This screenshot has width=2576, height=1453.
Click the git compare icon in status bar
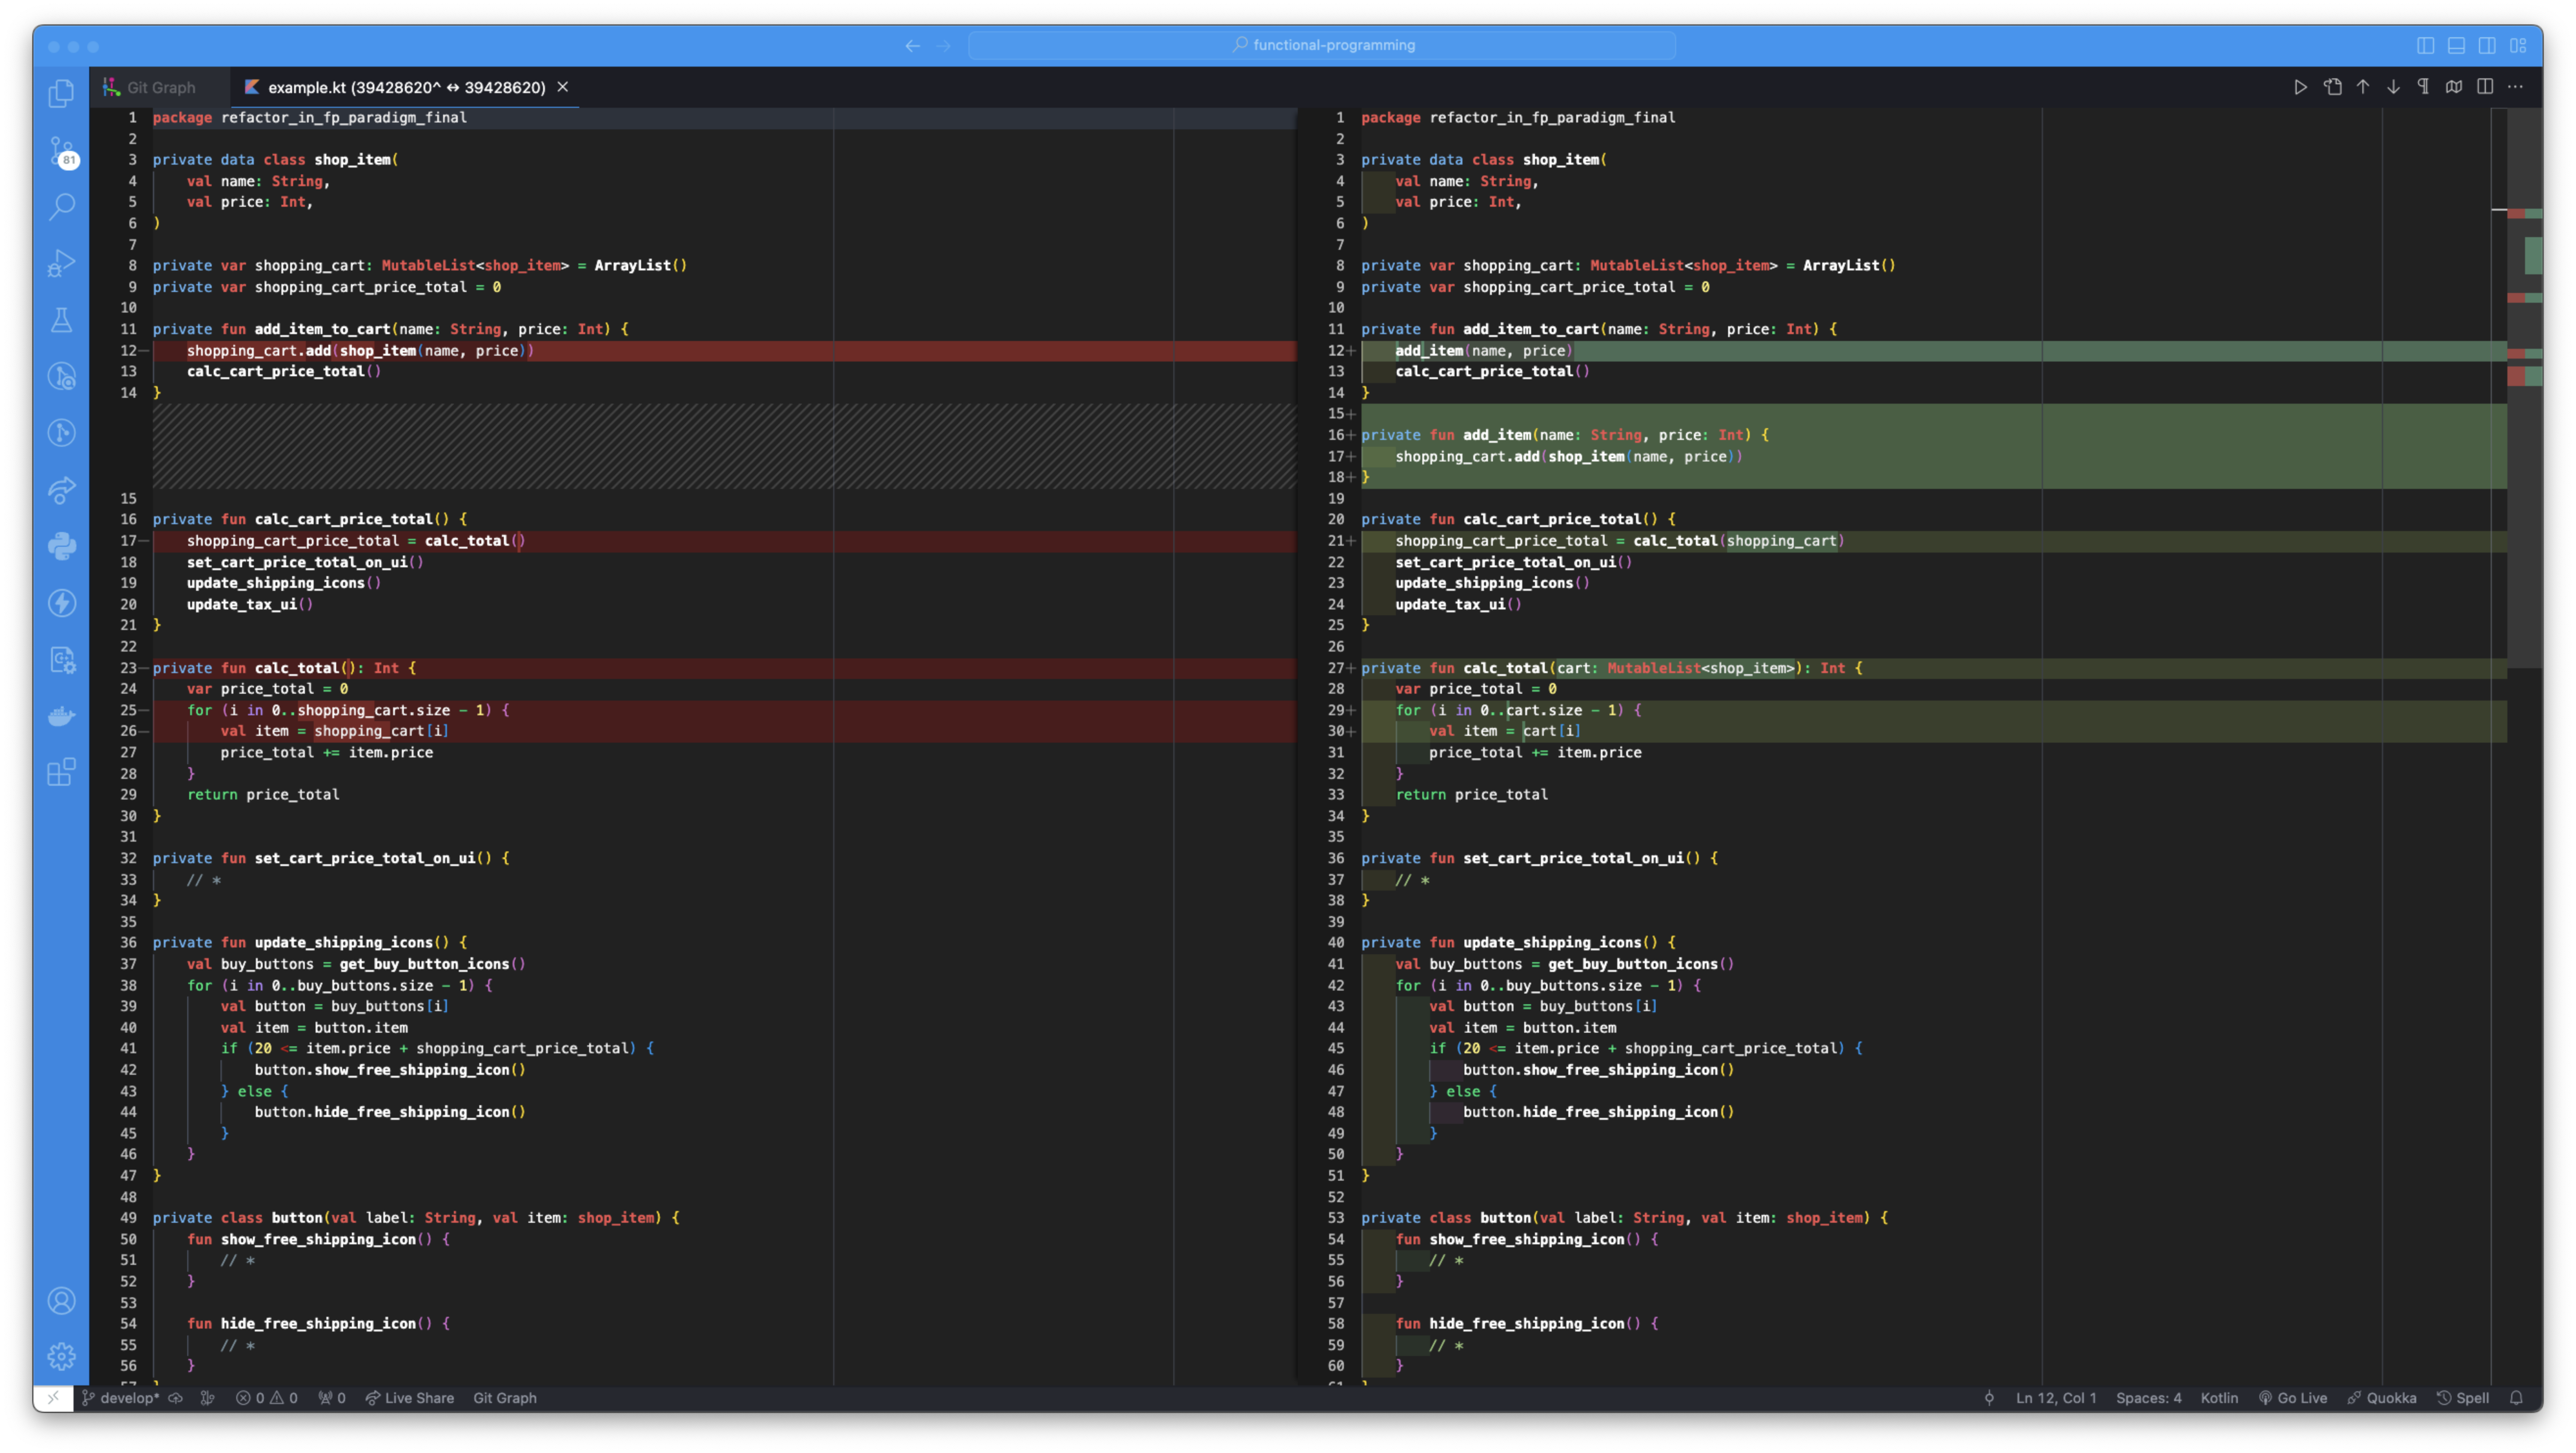pyautogui.click(x=207, y=1397)
